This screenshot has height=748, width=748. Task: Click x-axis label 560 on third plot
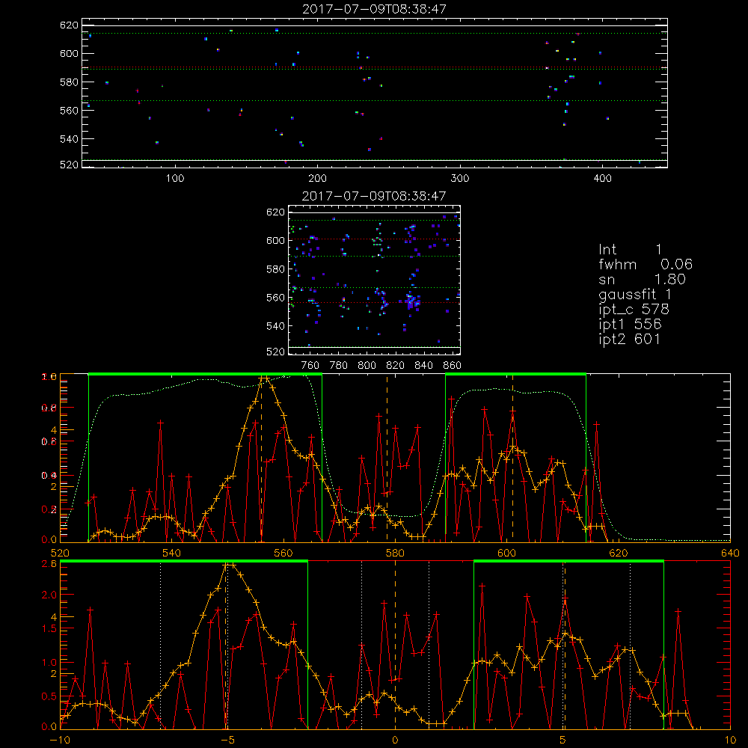[x=283, y=553]
